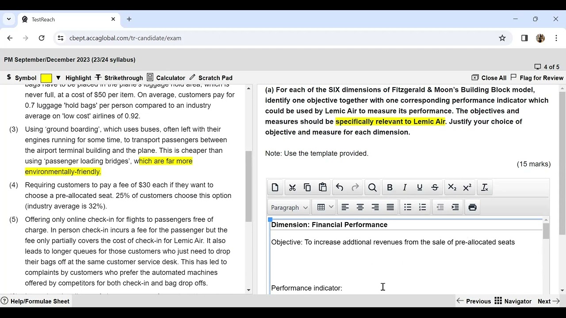
Task: Click the Dimension: Financial Performance heading
Action: 329,225
